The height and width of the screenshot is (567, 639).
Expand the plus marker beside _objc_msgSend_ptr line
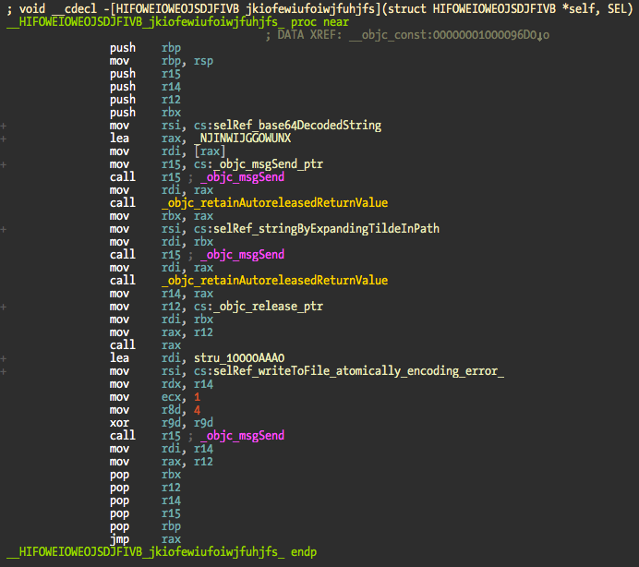[5, 164]
